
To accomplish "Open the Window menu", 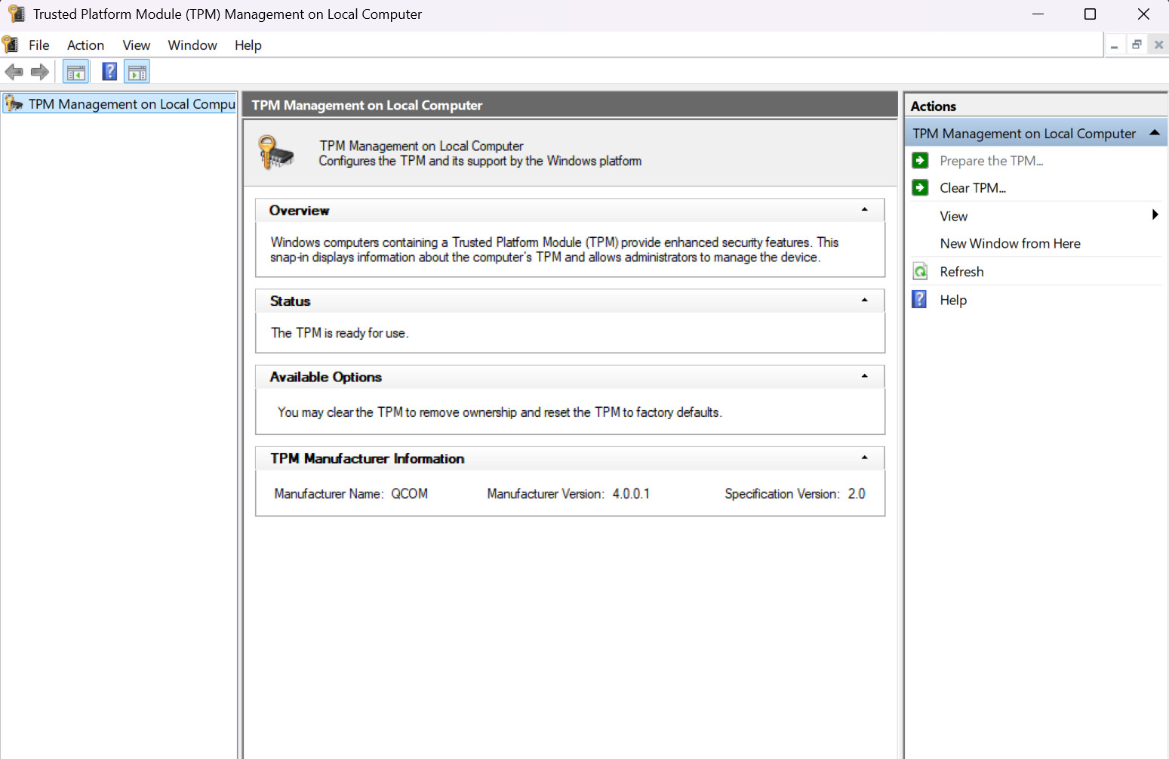I will tap(192, 45).
